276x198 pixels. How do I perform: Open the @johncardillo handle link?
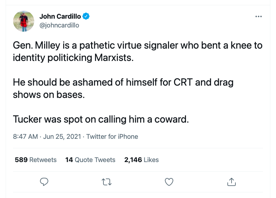click(x=59, y=25)
